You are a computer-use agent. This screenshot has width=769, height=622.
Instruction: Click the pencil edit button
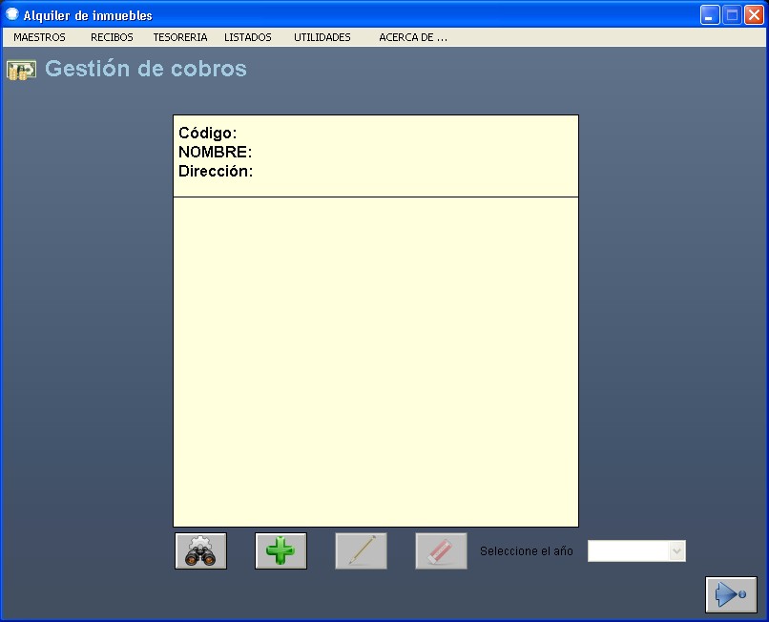click(x=361, y=550)
